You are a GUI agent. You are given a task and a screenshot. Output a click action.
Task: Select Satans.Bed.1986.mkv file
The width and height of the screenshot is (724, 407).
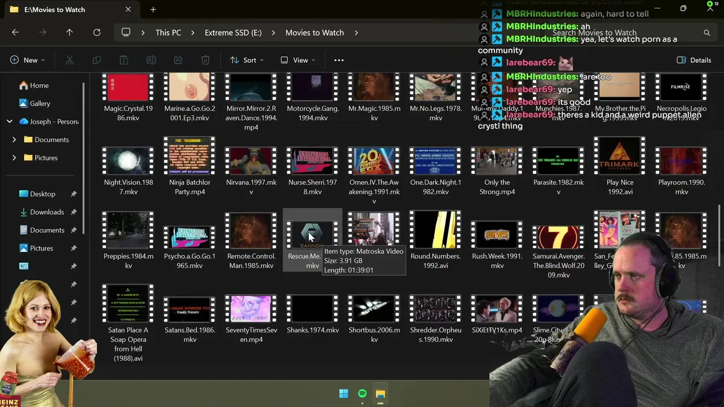point(189,320)
